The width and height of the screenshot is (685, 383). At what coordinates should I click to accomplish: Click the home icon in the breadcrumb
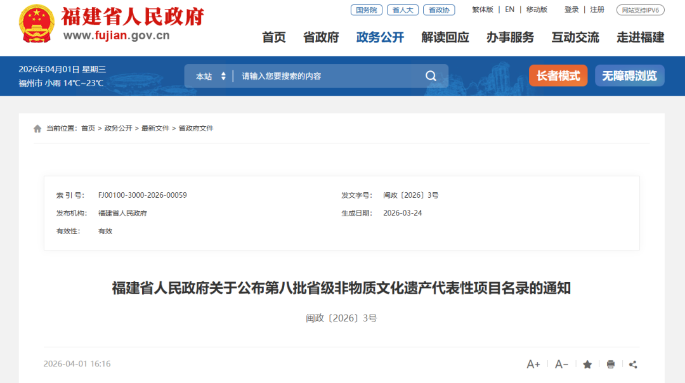tap(37, 128)
